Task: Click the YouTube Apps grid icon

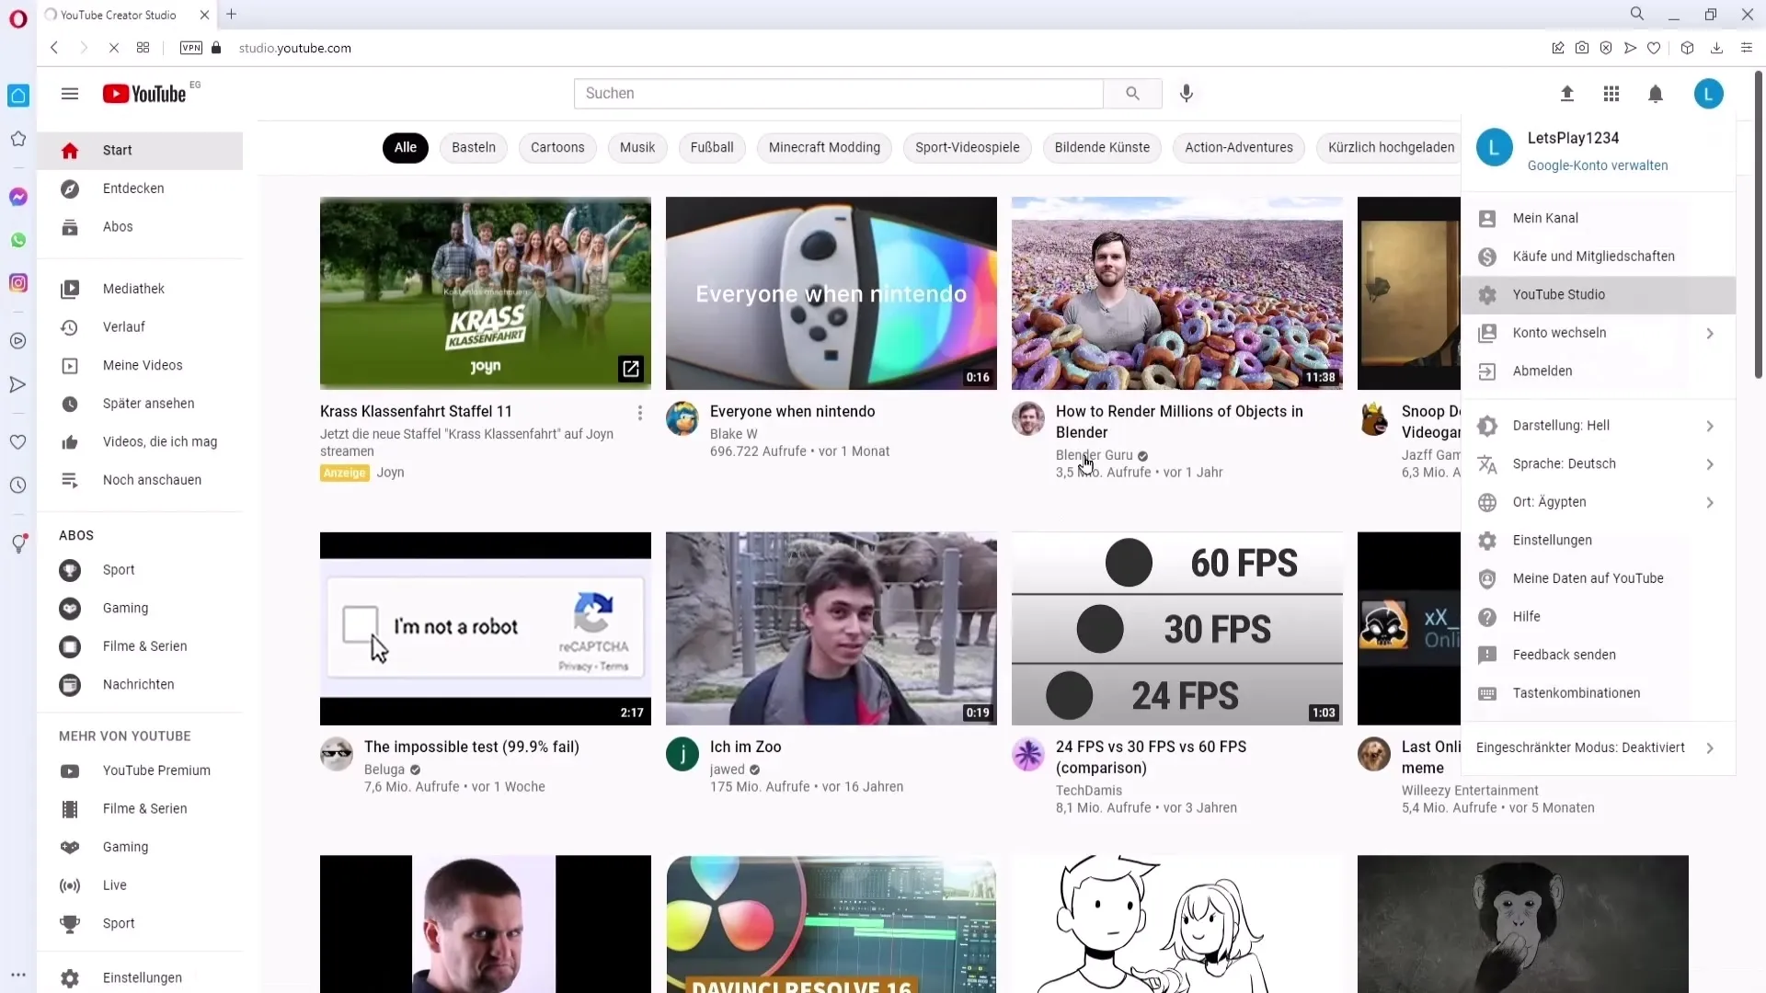Action: tap(1611, 94)
